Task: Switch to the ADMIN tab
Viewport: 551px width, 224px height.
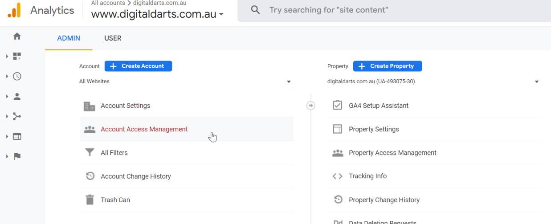Action: pos(69,38)
